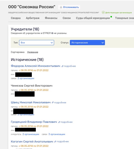
Task: Click подробнее next to Когогин
Action: pyautogui.click(x=63, y=142)
